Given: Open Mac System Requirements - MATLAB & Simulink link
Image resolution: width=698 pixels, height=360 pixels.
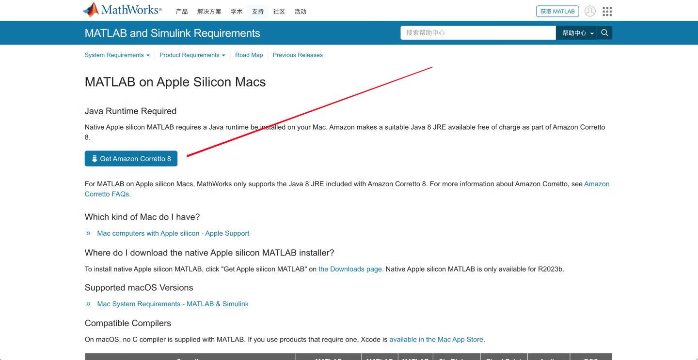Looking at the screenshot, I should (x=173, y=304).
